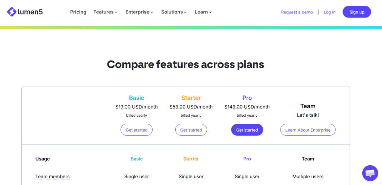Image resolution: width=382 pixels, height=185 pixels.
Task: Get started with the Pro plan
Action: point(247,130)
